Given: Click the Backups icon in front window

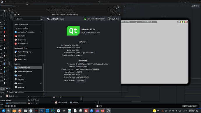Looking at the screenshot, I should coord(16,87).
